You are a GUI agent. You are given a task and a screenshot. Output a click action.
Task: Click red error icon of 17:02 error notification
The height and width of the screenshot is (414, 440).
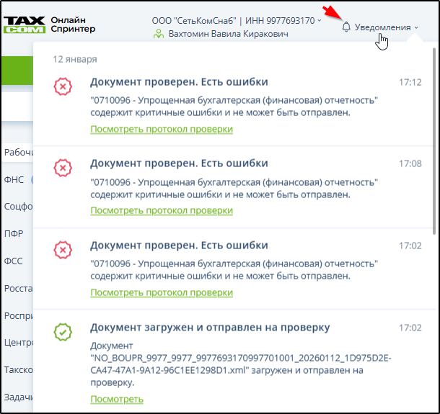(x=63, y=251)
